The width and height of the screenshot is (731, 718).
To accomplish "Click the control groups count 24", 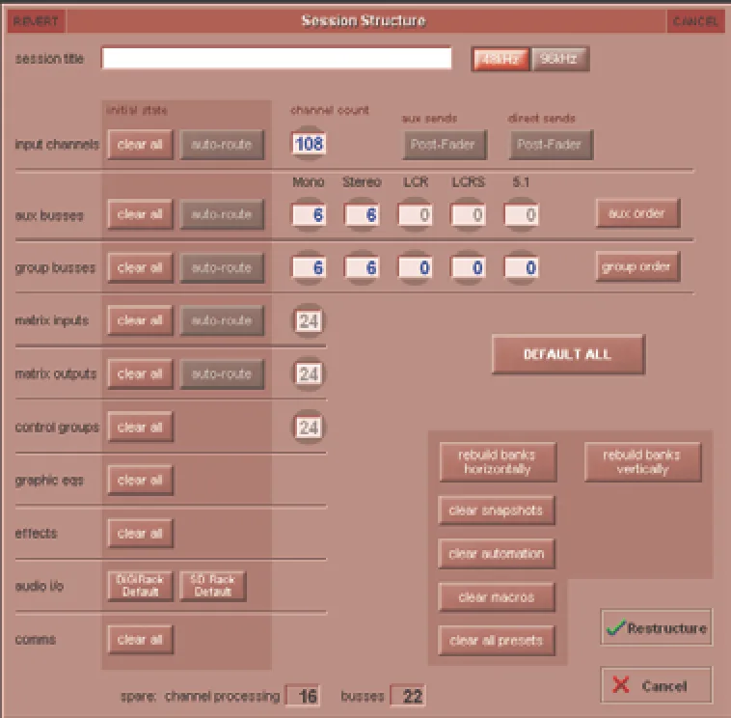I will click(x=310, y=427).
